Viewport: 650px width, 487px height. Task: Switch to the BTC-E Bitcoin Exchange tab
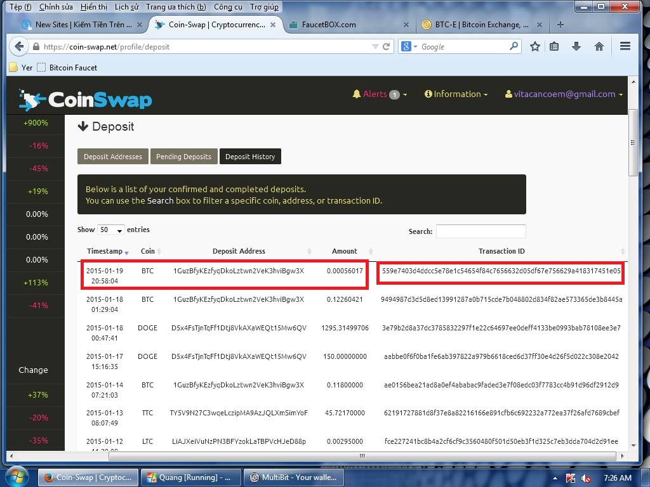[481, 25]
